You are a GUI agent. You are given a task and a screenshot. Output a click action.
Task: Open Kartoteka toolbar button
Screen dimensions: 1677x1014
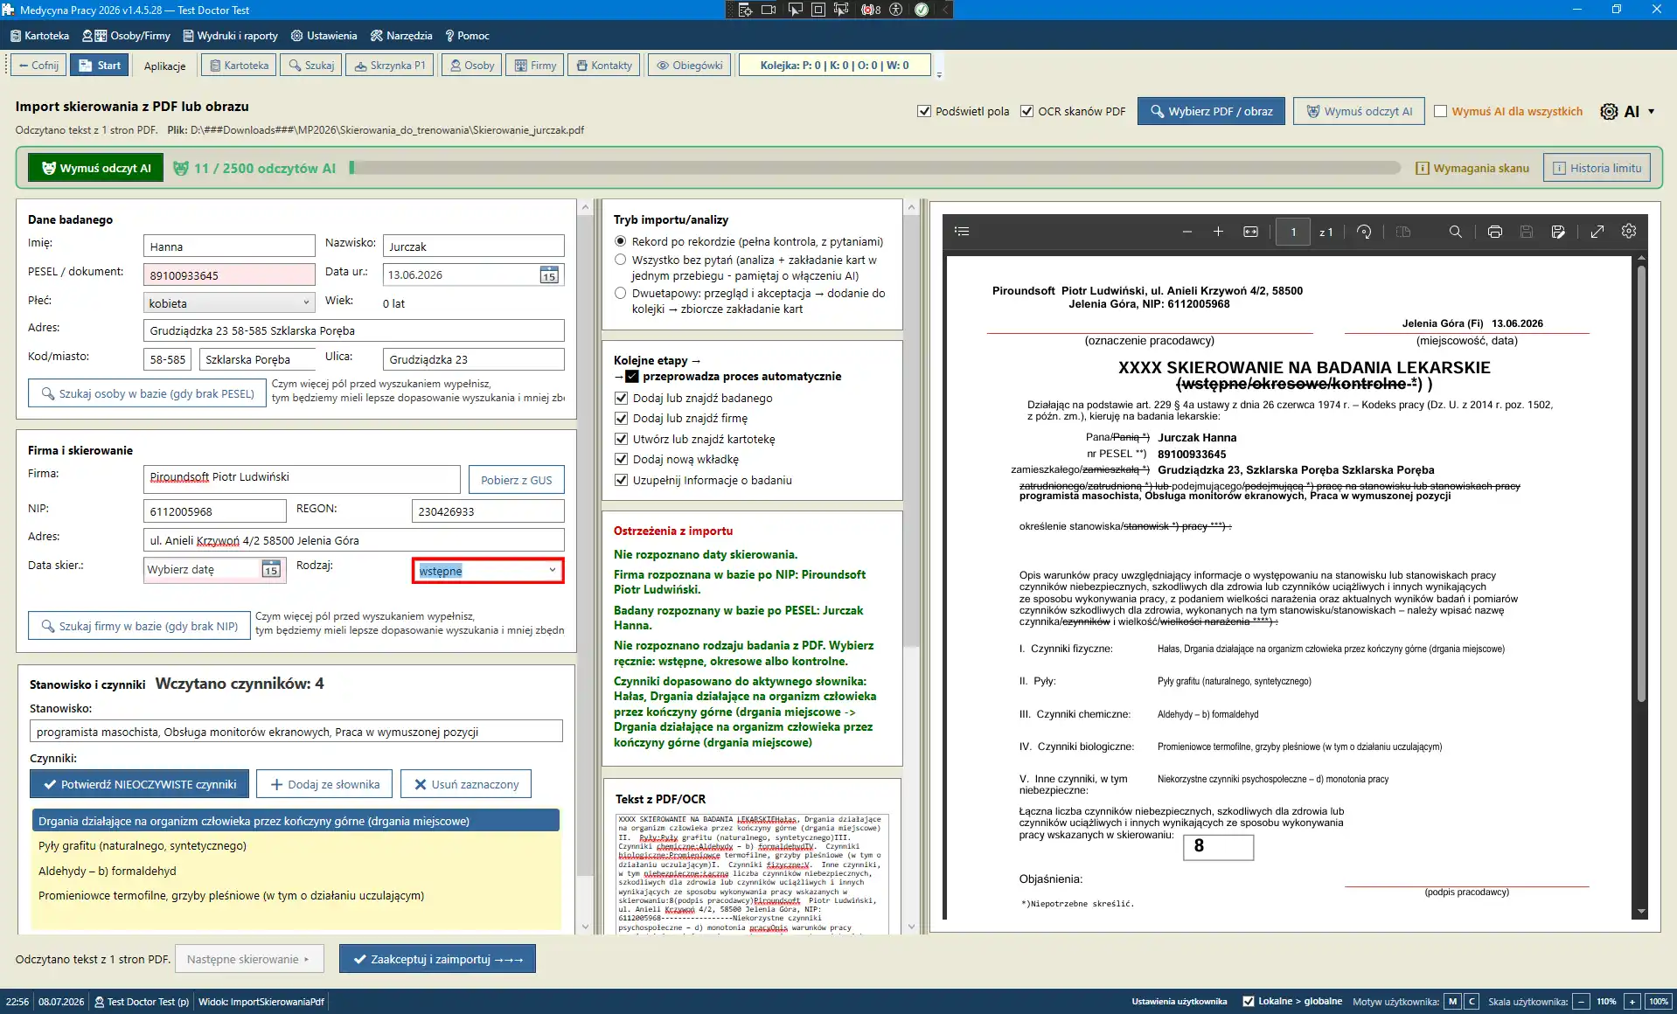click(239, 66)
